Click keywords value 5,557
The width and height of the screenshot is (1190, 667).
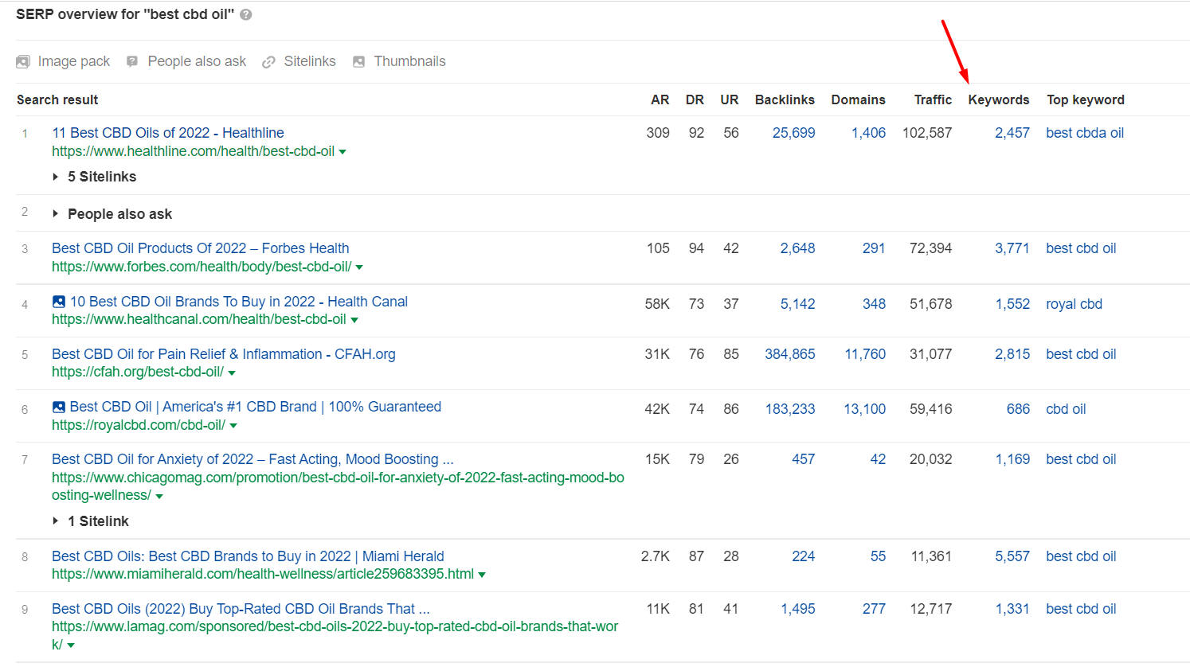(x=1012, y=556)
